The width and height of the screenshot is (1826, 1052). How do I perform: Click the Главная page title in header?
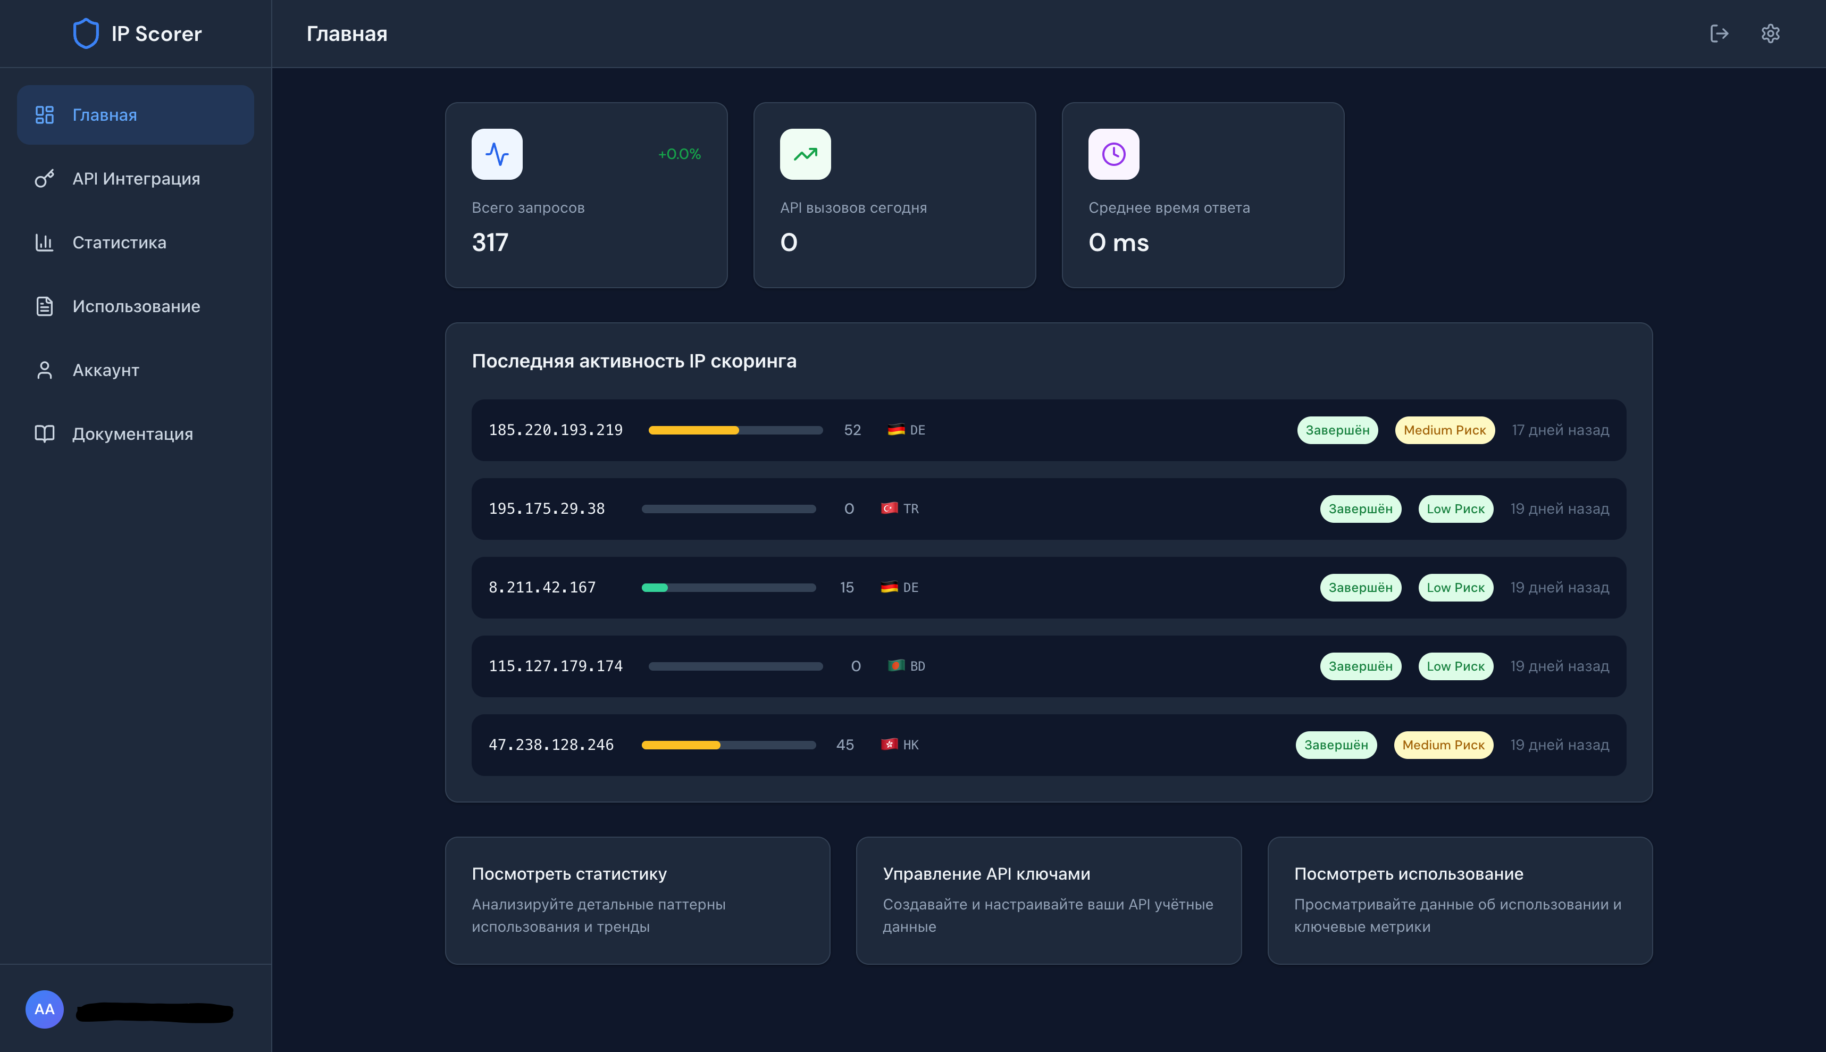(347, 33)
